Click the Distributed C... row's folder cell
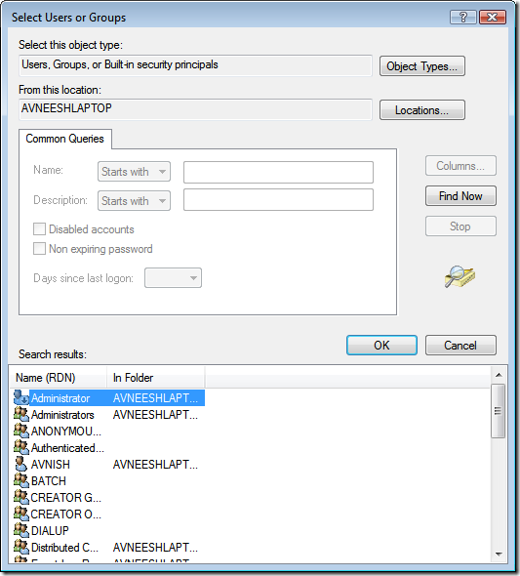The height and width of the screenshot is (576, 520). point(155,548)
